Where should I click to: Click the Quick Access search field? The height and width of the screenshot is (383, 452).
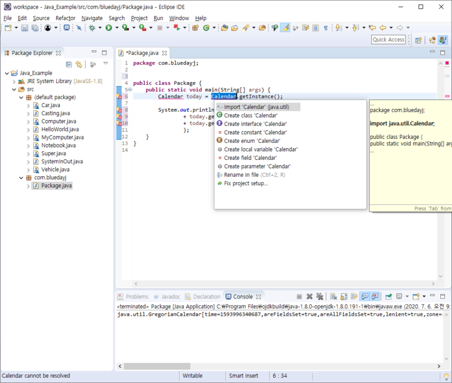pos(388,40)
